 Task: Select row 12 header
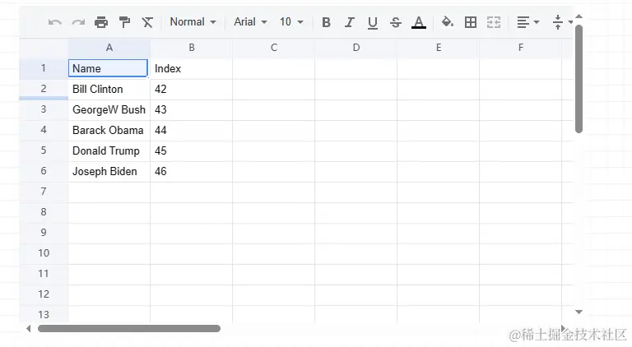[44, 294]
